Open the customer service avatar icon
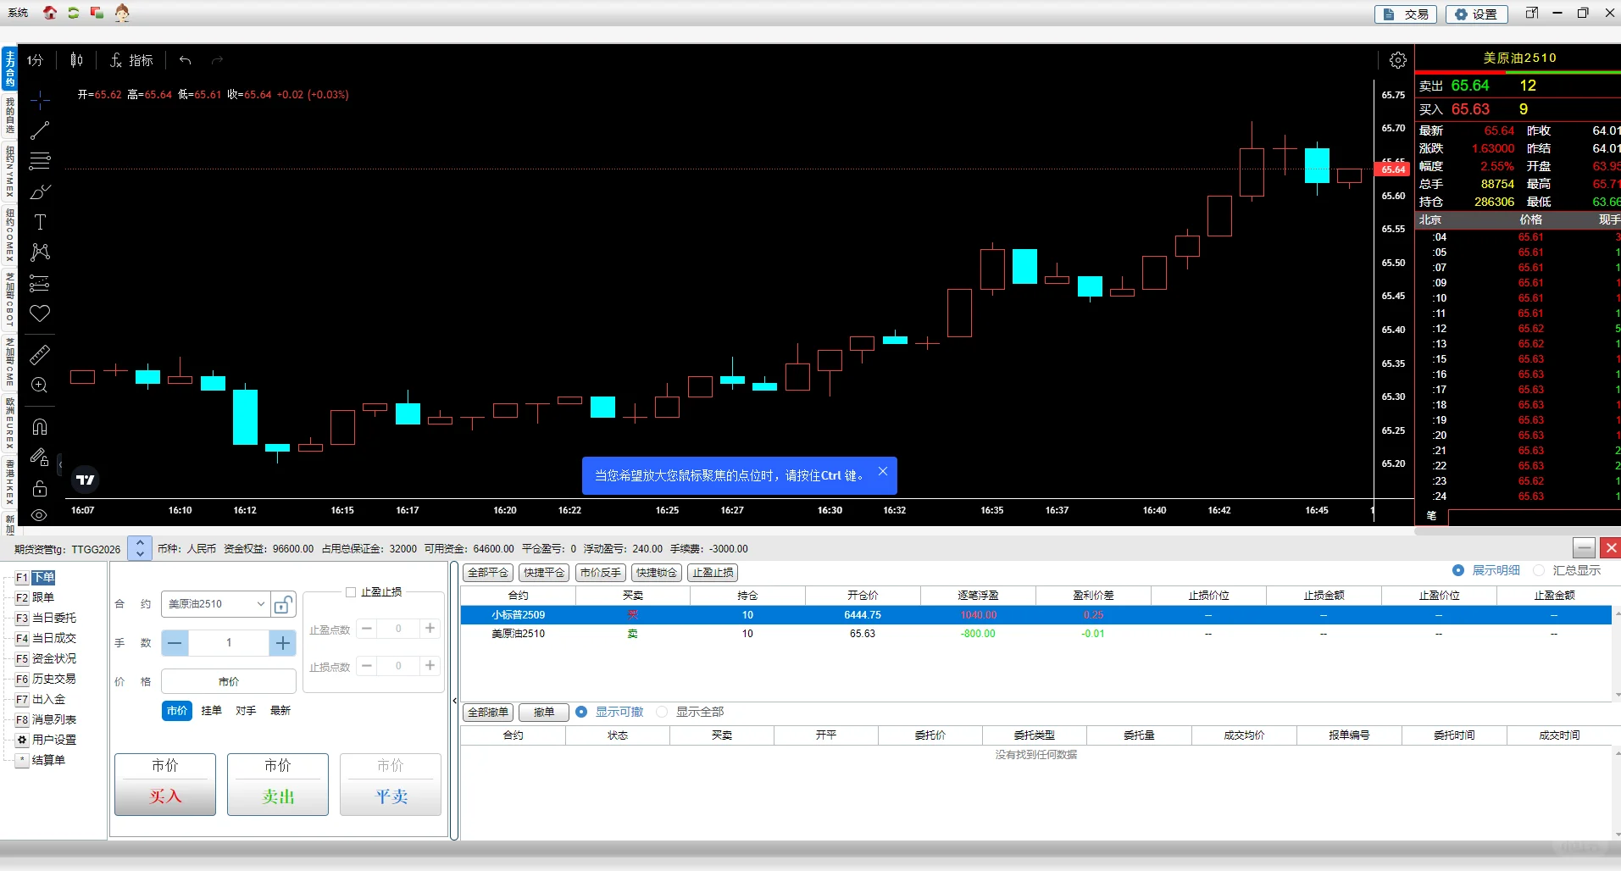This screenshot has height=871, width=1621. click(122, 13)
